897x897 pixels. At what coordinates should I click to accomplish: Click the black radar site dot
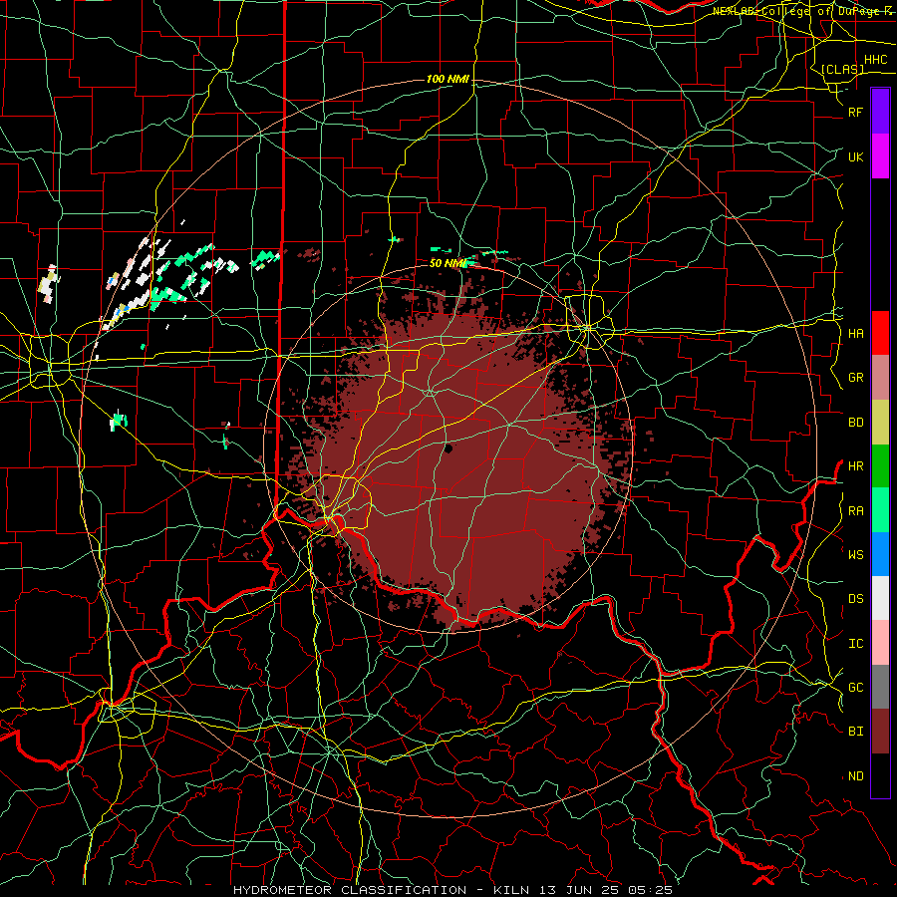pyautogui.click(x=448, y=449)
